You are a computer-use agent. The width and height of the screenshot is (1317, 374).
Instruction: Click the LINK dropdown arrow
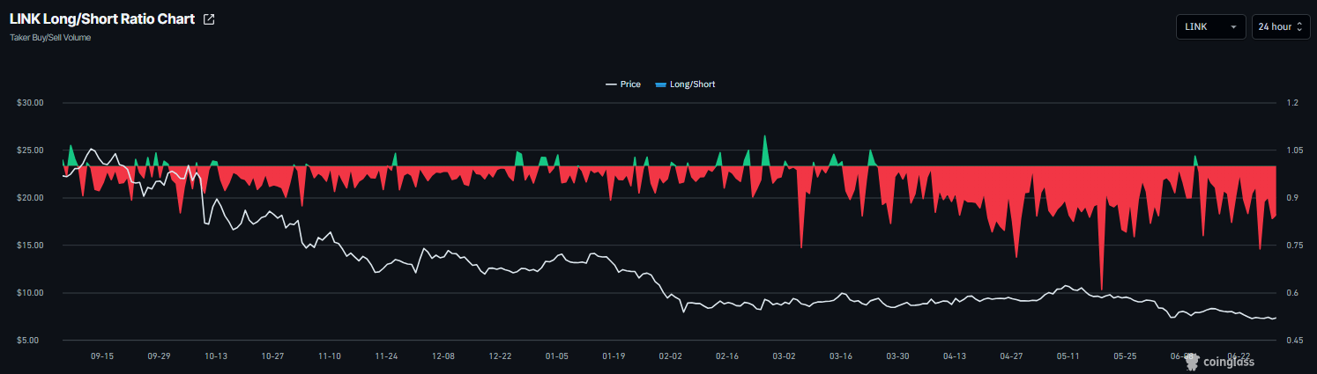(x=1232, y=27)
